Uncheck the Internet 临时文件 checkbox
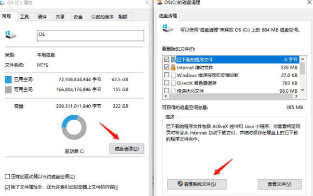313x196 pixels. point(166,67)
